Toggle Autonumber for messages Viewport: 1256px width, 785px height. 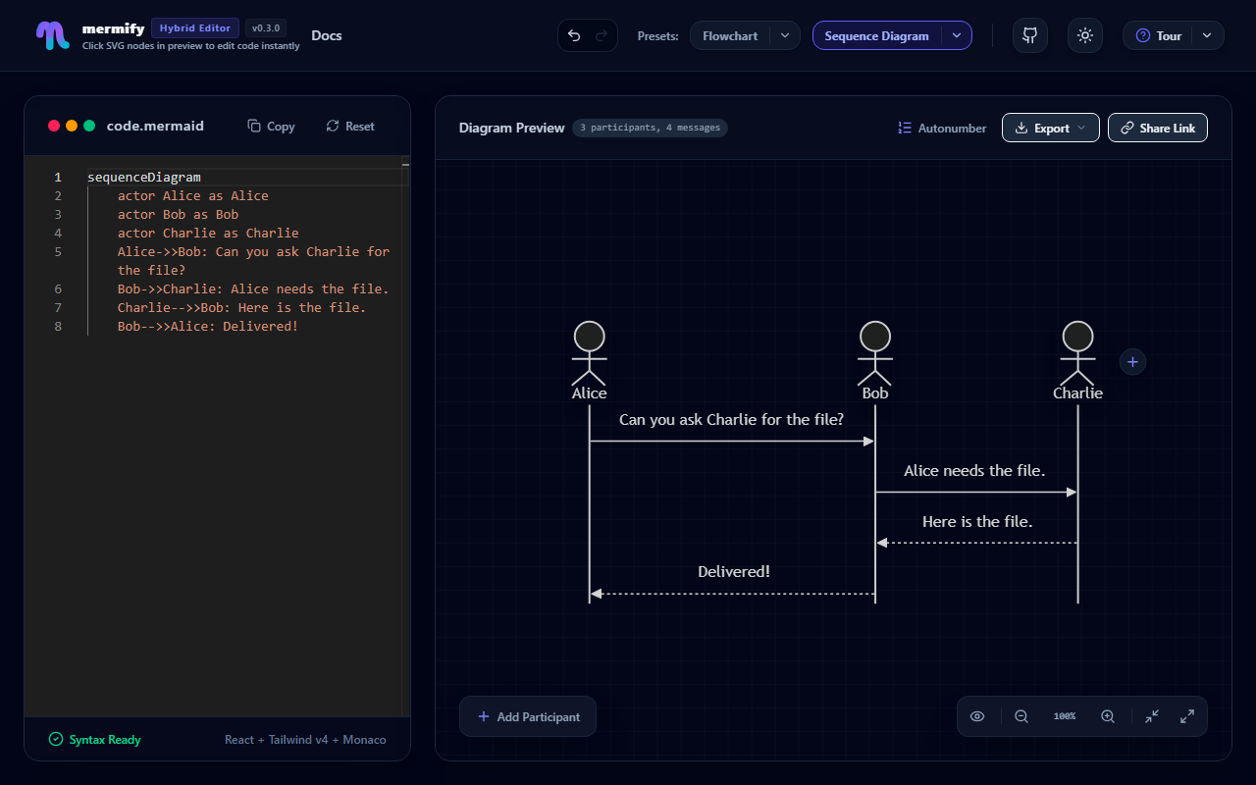942,128
